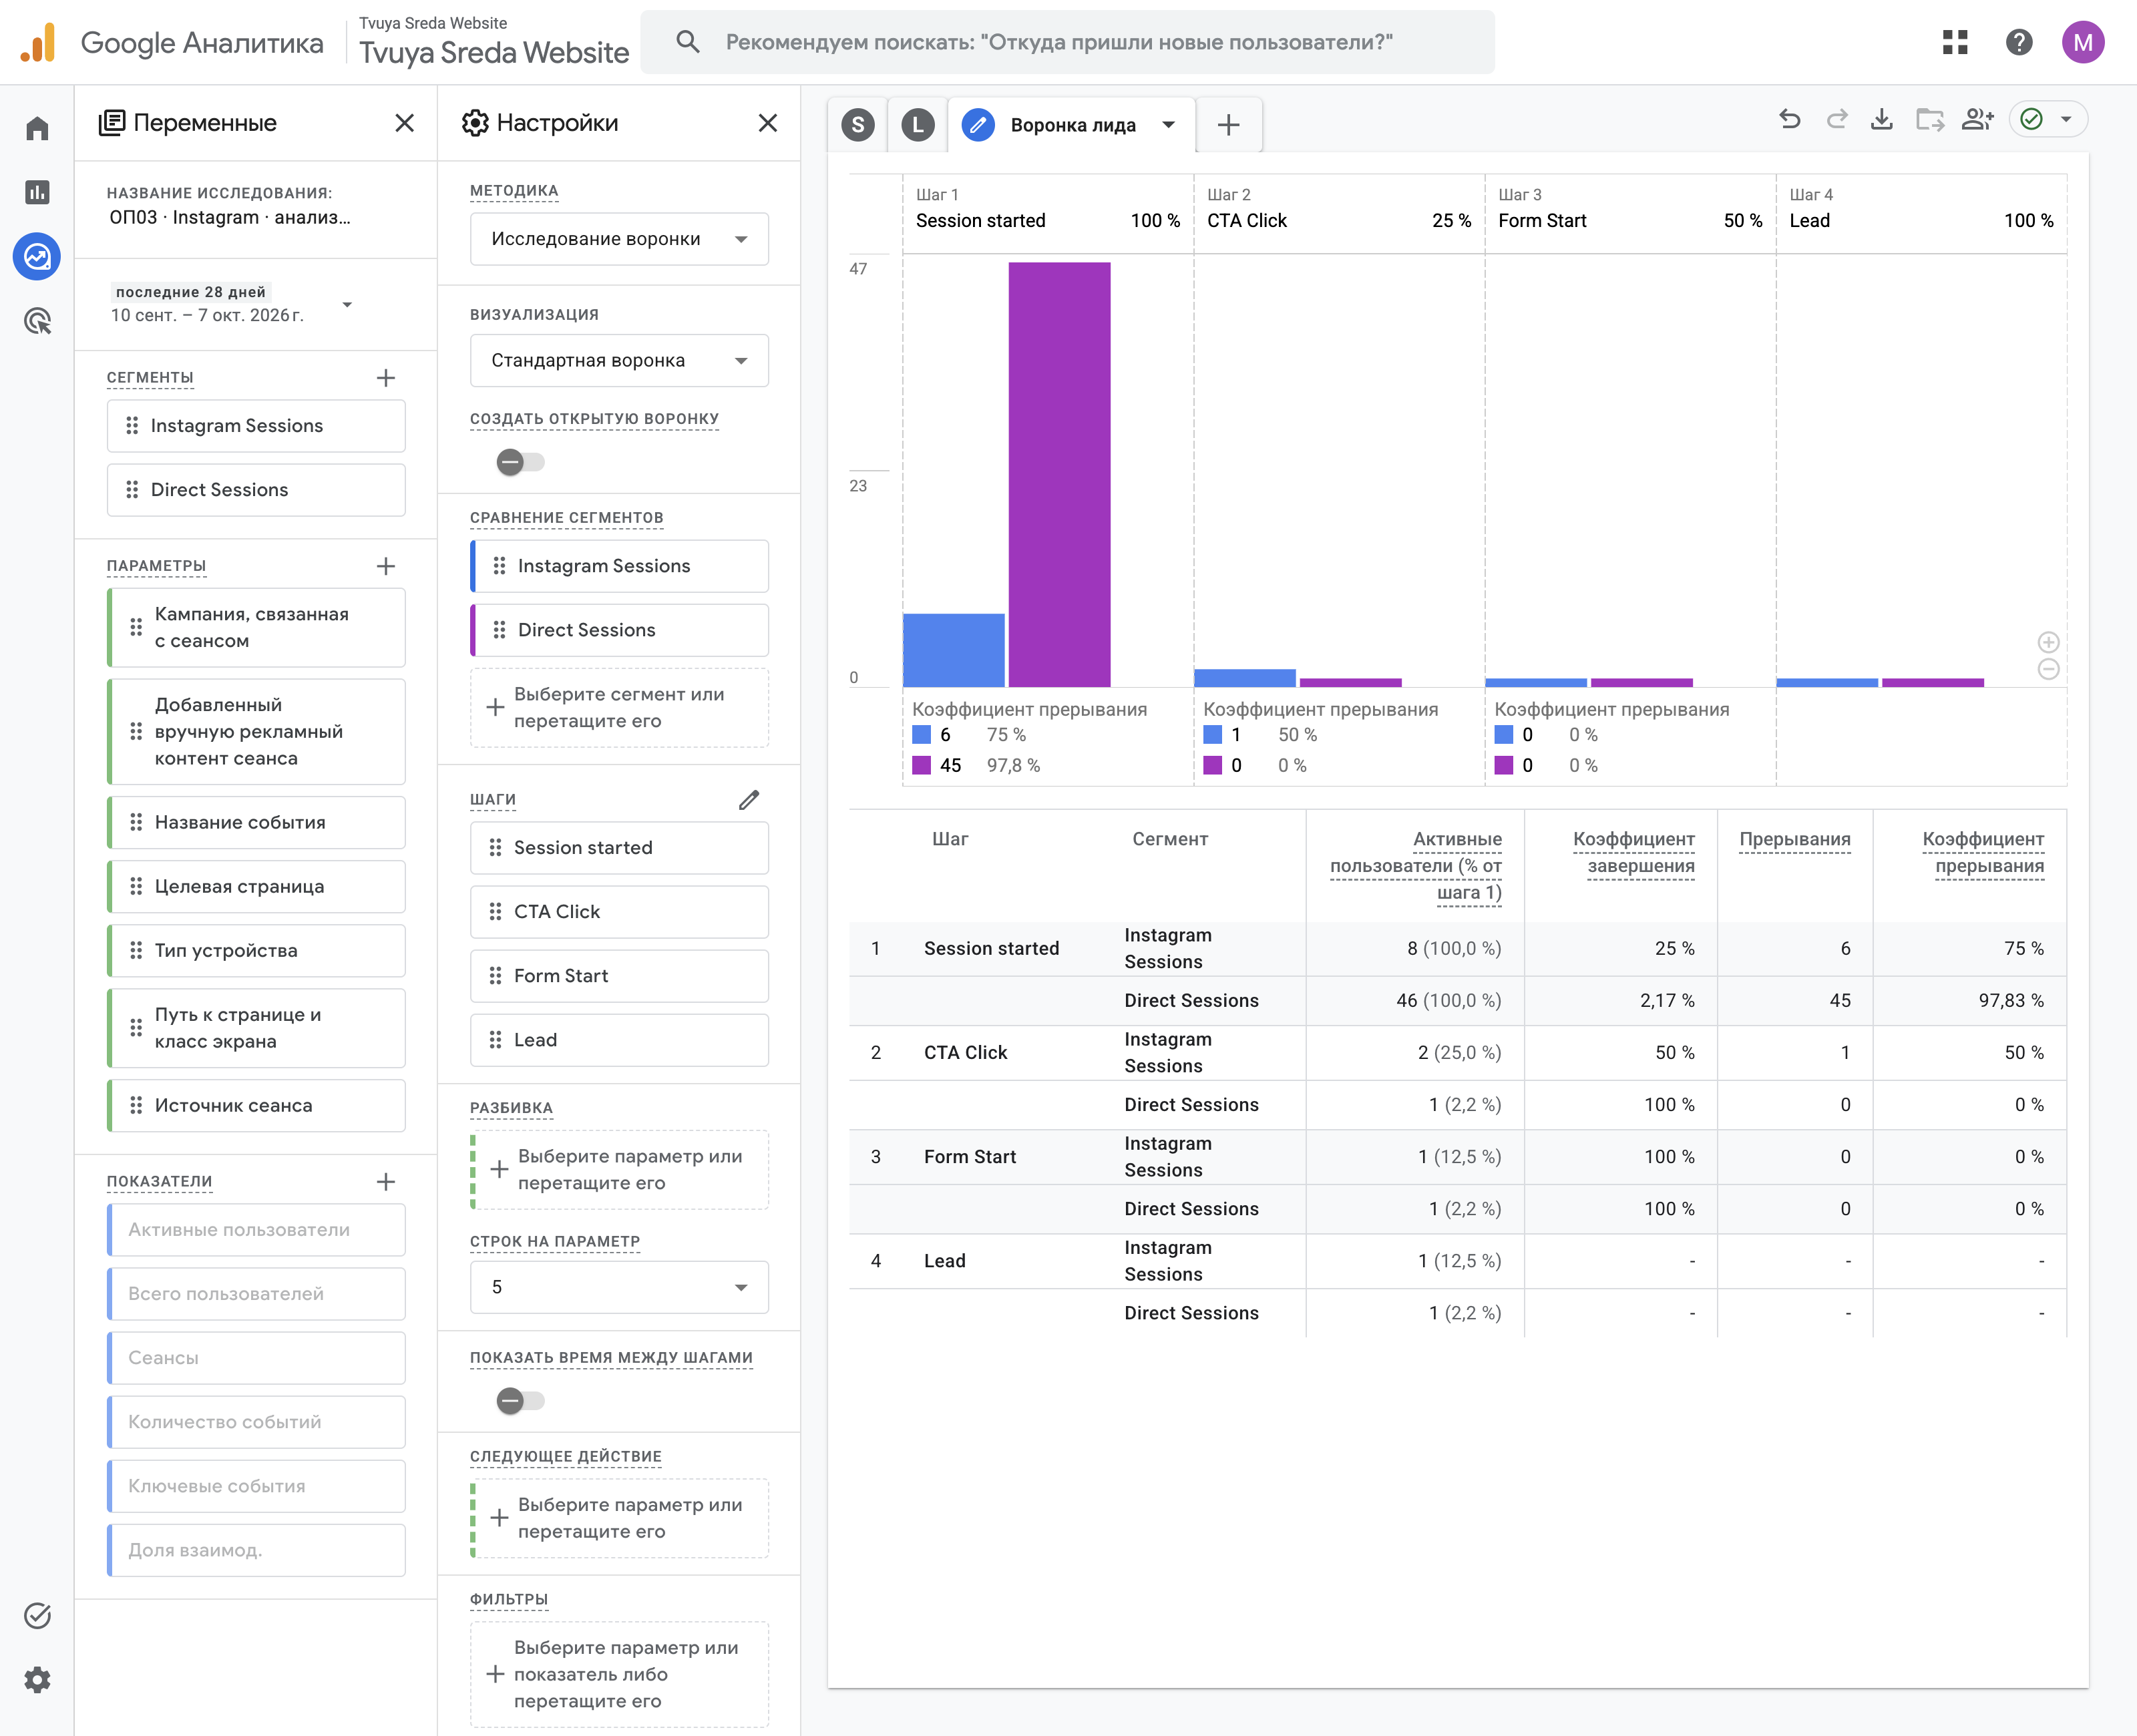Add a new segment with plus icon
This screenshot has width=2137, height=1736.
[386, 378]
